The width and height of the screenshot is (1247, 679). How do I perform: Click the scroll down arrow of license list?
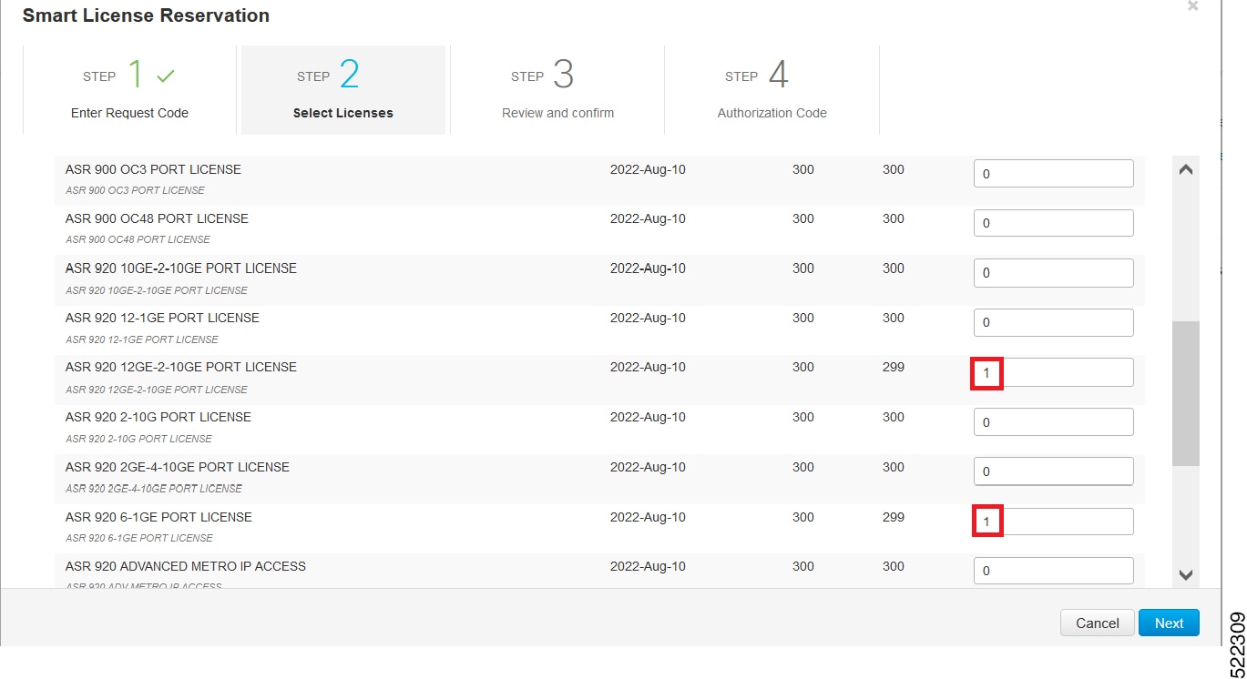pos(1185,574)
